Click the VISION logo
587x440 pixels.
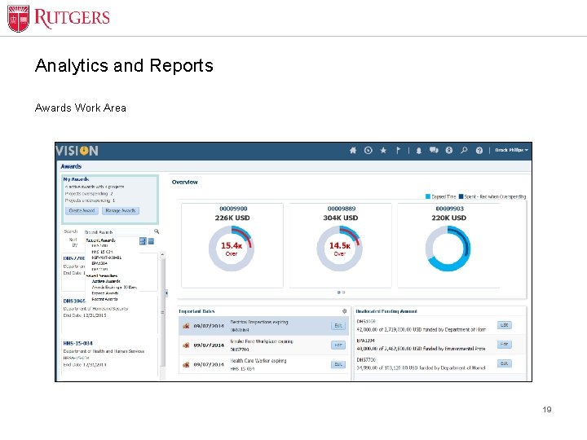(77, 151)
